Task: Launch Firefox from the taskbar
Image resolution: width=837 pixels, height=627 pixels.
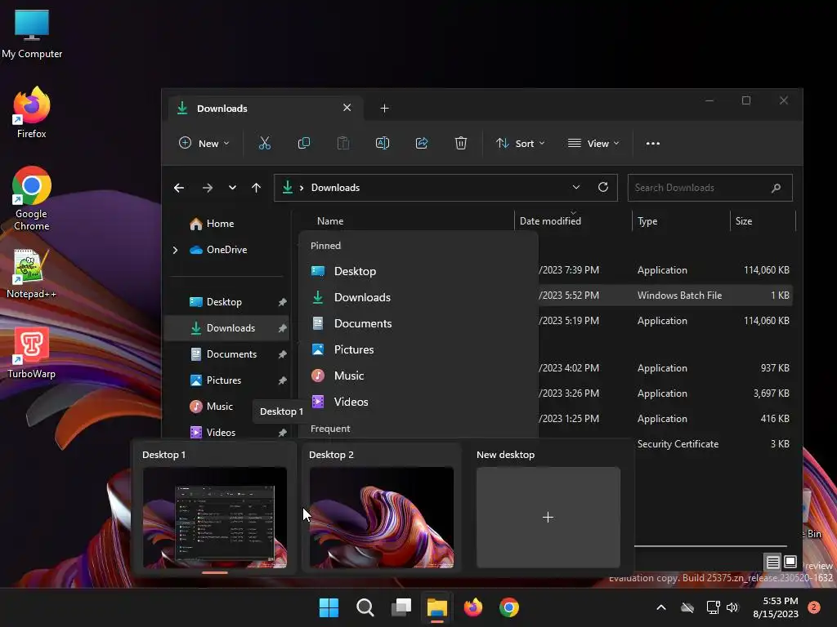Action: click(473, 607)
